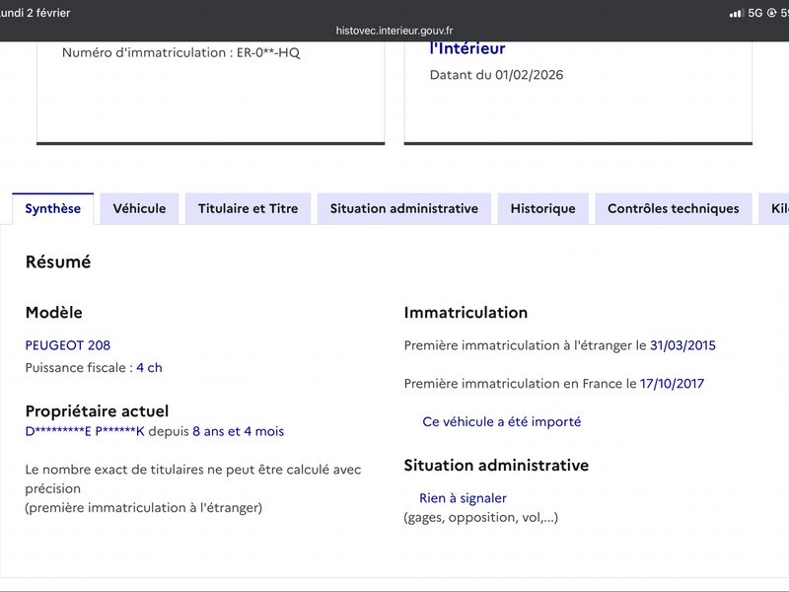Click the Rien à signaler status
Viewport: 789px width, 592px height.
pos(463,498)
